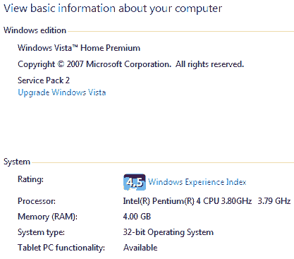294x259 pixels.
Task: Click the Tablet PC functionality label
Action: [61, 248]
